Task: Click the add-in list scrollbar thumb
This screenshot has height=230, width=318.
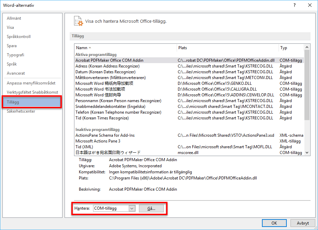Action: pyautogui.click(x=307, y=85)
